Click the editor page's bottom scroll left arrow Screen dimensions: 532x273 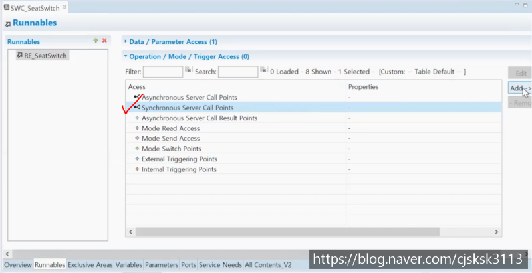[x=7, y=254]
